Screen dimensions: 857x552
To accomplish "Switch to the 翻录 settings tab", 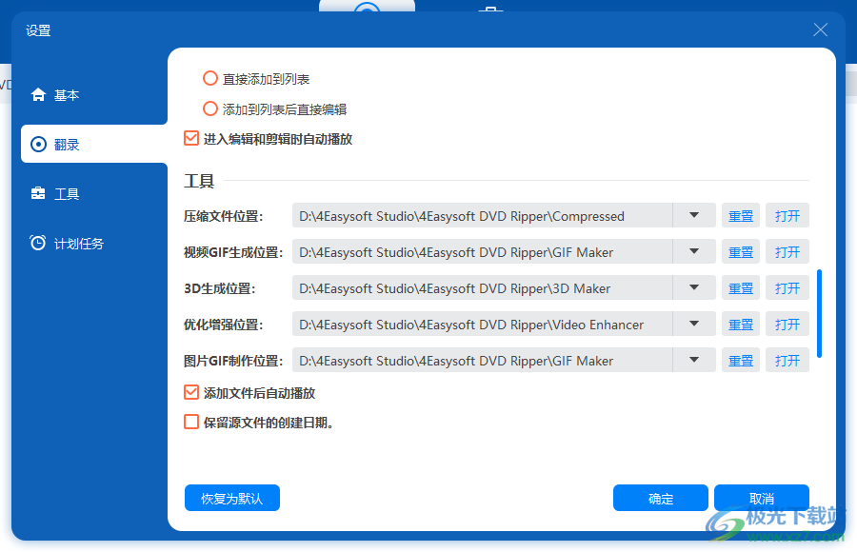I will coord(94,145).
